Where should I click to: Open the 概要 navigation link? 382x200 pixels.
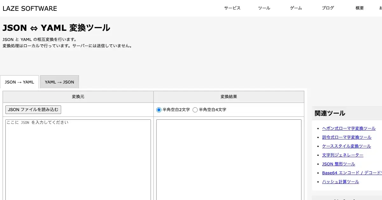pyautogui.click(x=359, y=8)
